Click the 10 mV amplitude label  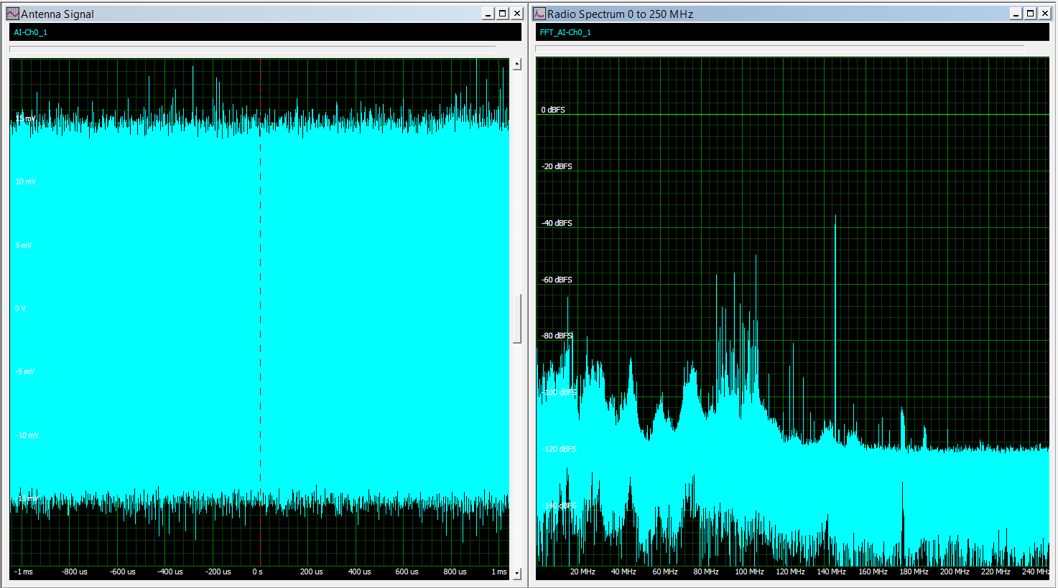tap(25, 182)
